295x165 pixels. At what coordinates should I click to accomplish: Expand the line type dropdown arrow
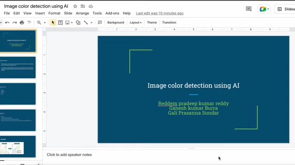tap(92, 23)
